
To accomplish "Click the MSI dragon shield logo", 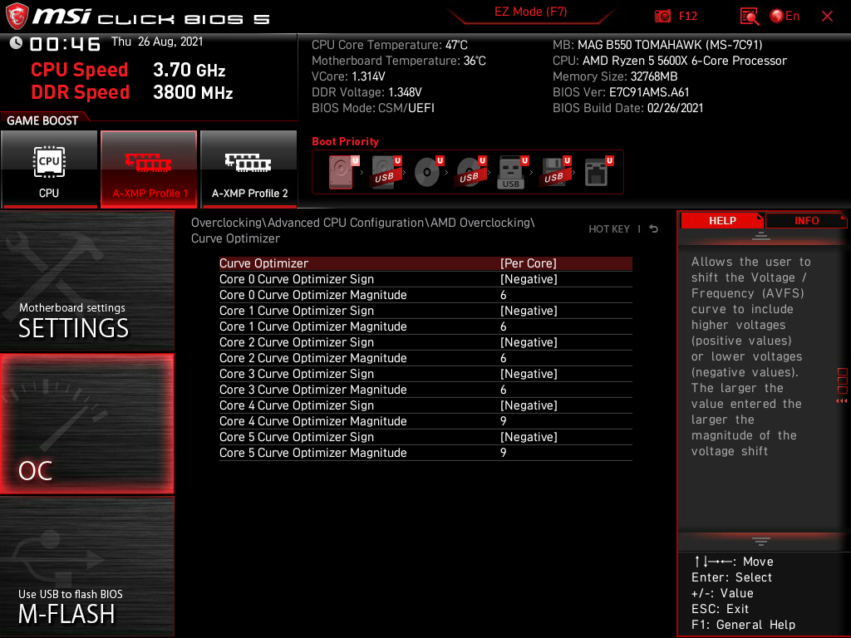I will tap(17, 17).
